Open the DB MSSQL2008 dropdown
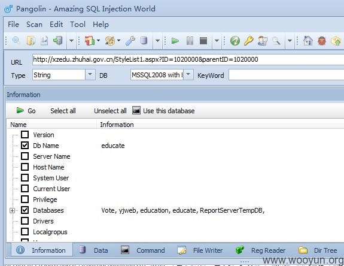344x266 pixels. tap(188, 75)
